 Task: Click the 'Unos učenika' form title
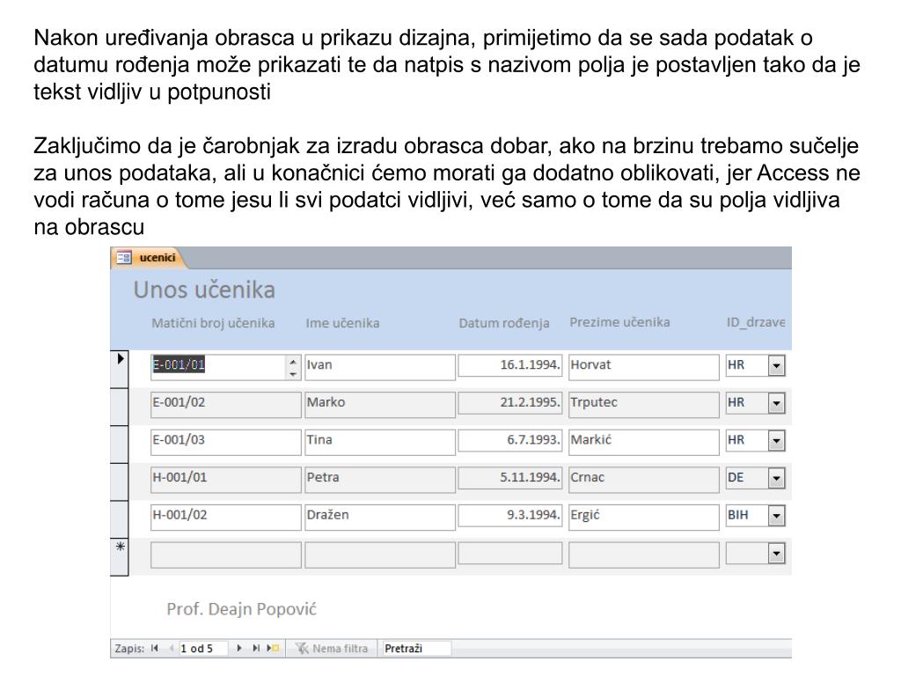(204, 290)
